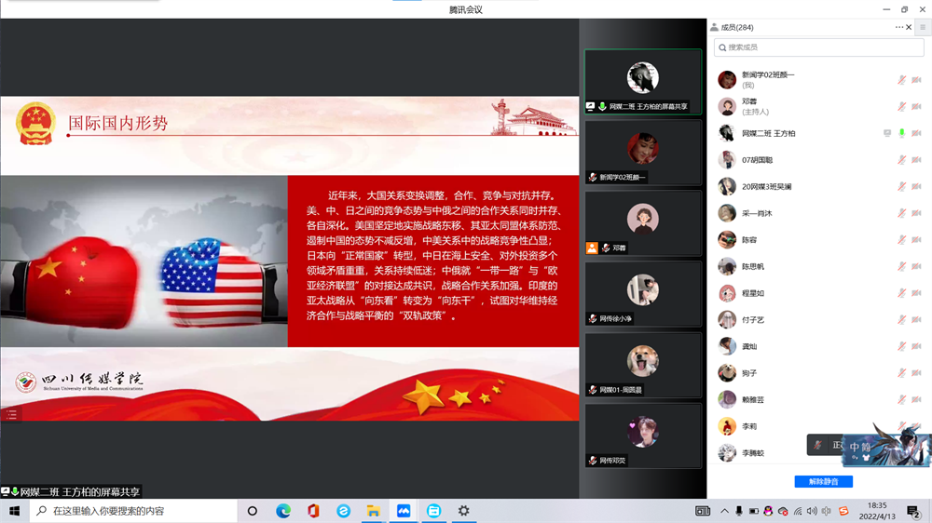The height and width of the screenshot is (523, 932).
Task: Click screen share icon beside 网媒二班 王方柏
Action: (x=887, y=133)
